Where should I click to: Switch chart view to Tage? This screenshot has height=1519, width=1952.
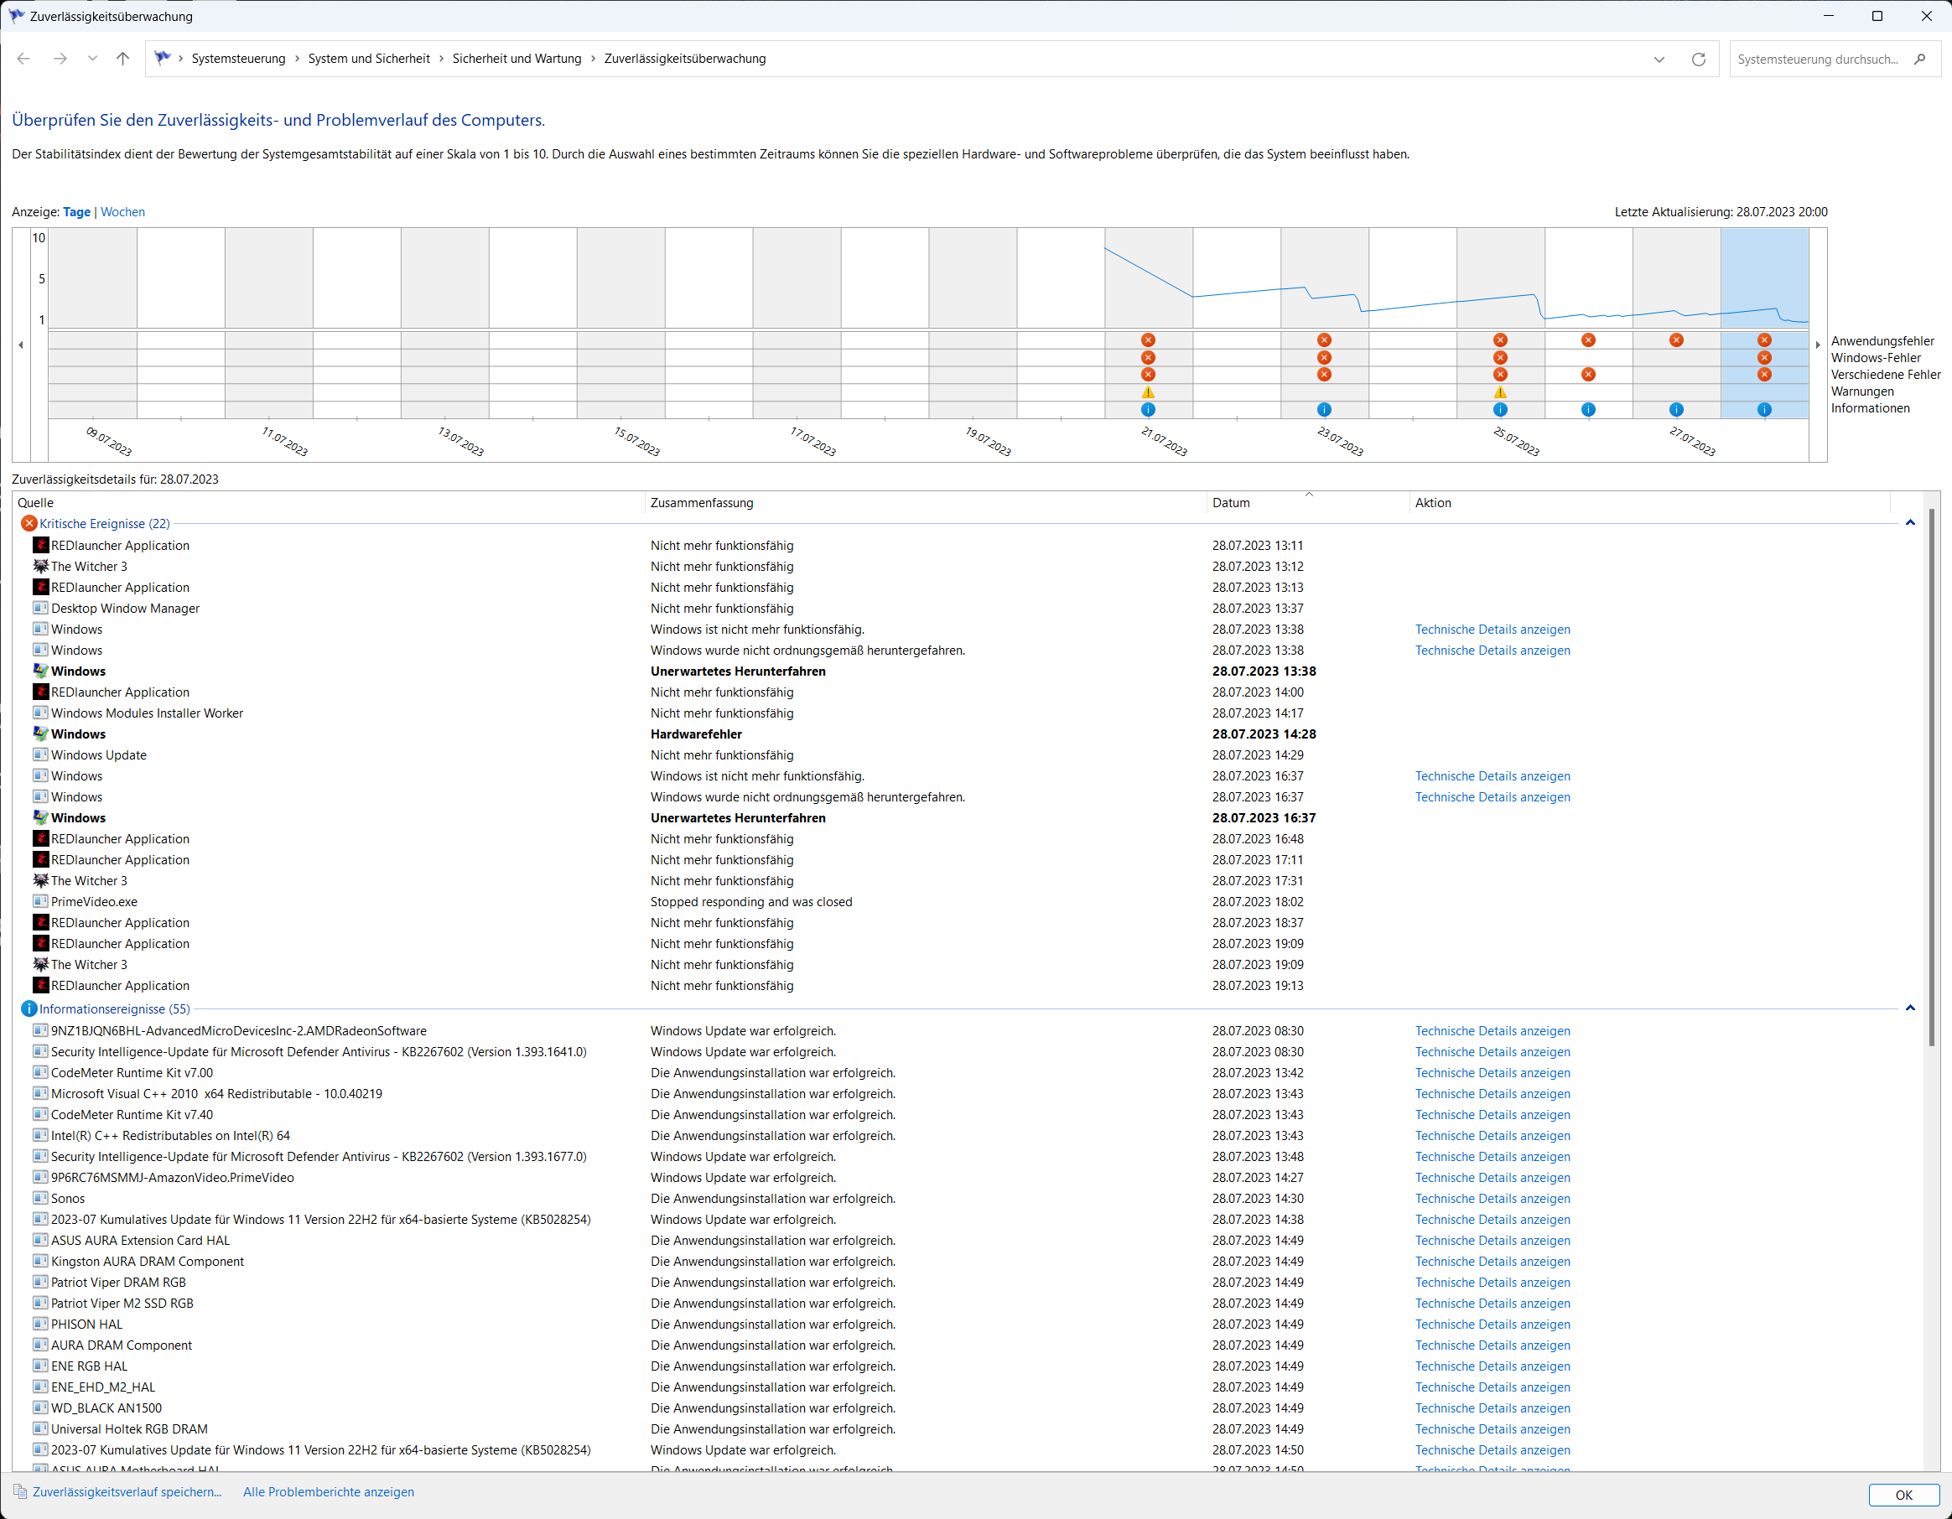click(76, 212)
